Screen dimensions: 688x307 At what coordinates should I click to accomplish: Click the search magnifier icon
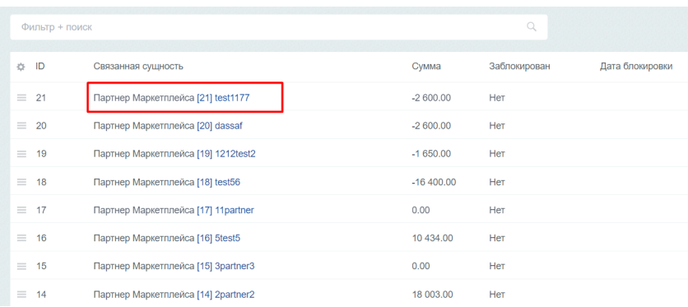coord(532,27)
